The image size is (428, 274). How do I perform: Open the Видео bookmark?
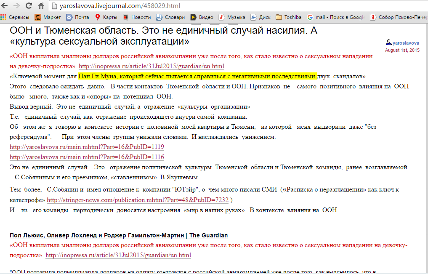pos(202,17)
